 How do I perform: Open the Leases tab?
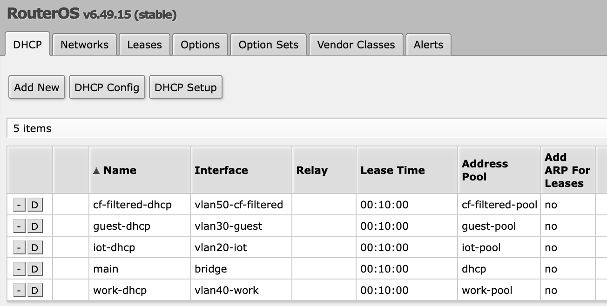click(x=144, y=45)
